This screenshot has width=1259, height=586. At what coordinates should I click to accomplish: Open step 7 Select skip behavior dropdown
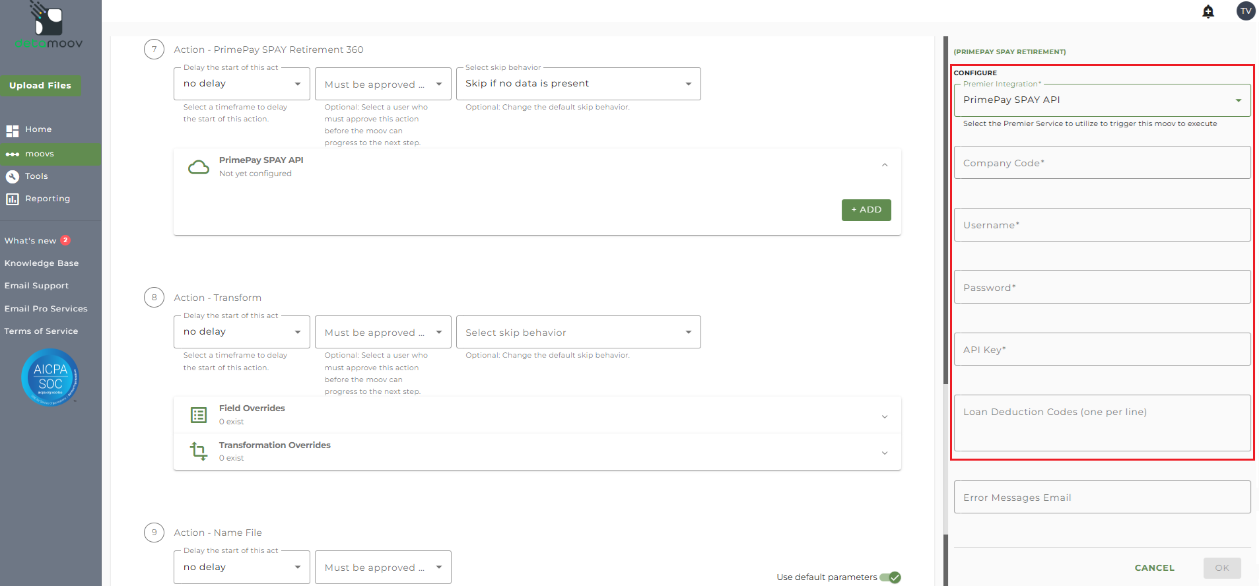[578, 84]
